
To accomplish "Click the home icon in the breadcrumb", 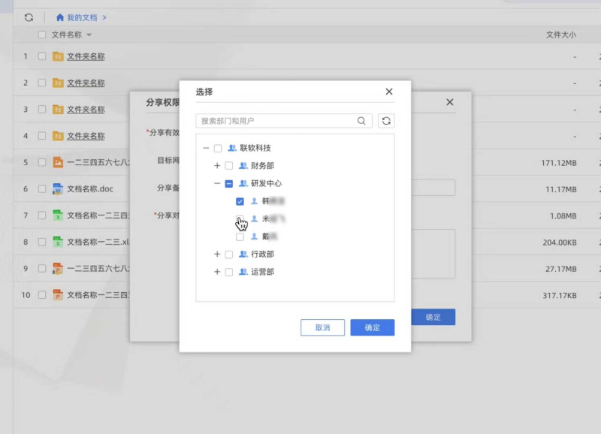I will (x=60, y=17).
